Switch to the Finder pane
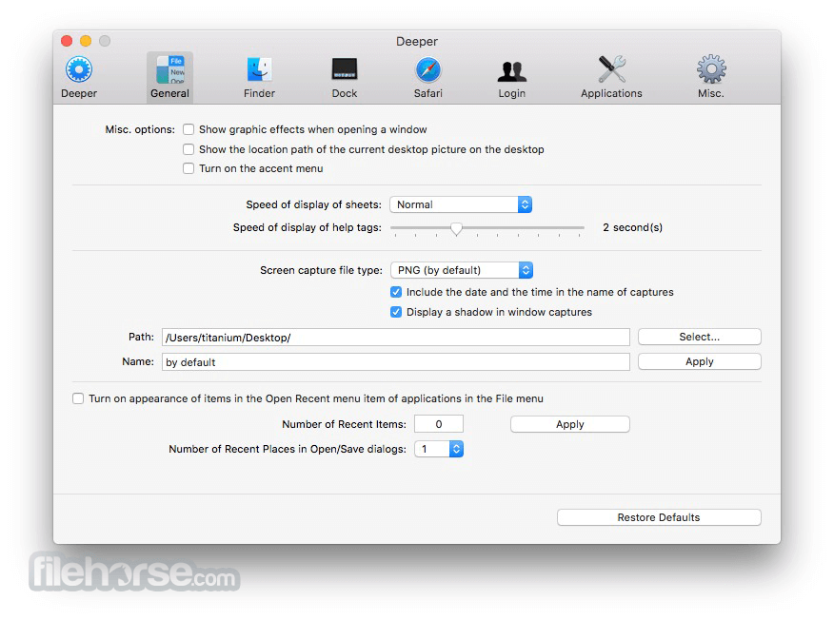The height and width of the screenshot is (620, 834). point(259,77)
